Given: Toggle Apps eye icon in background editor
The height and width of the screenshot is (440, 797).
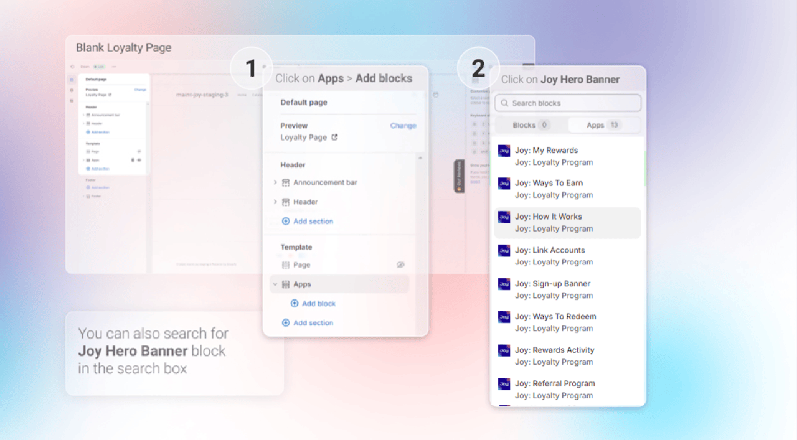Looking at the screenshot, I should [x=139, y=160].
